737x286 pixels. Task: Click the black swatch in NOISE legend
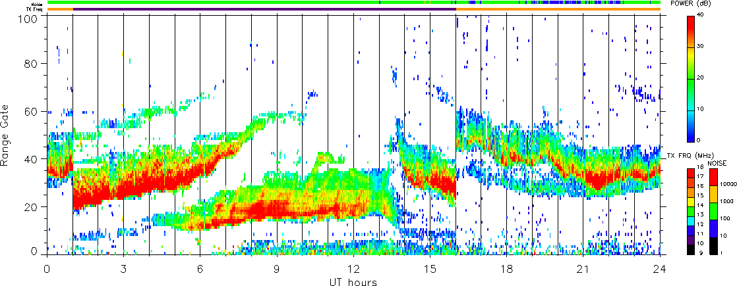pos(713,246)
